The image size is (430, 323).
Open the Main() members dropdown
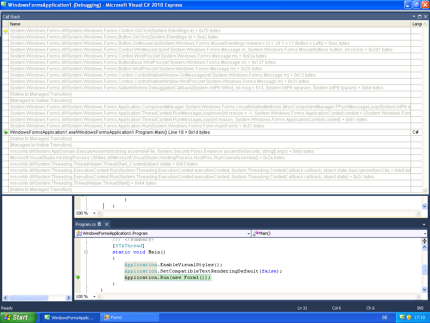click(x=425, y=233)
